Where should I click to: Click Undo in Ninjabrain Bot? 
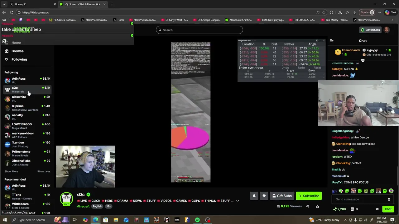(x=285, y=68)
